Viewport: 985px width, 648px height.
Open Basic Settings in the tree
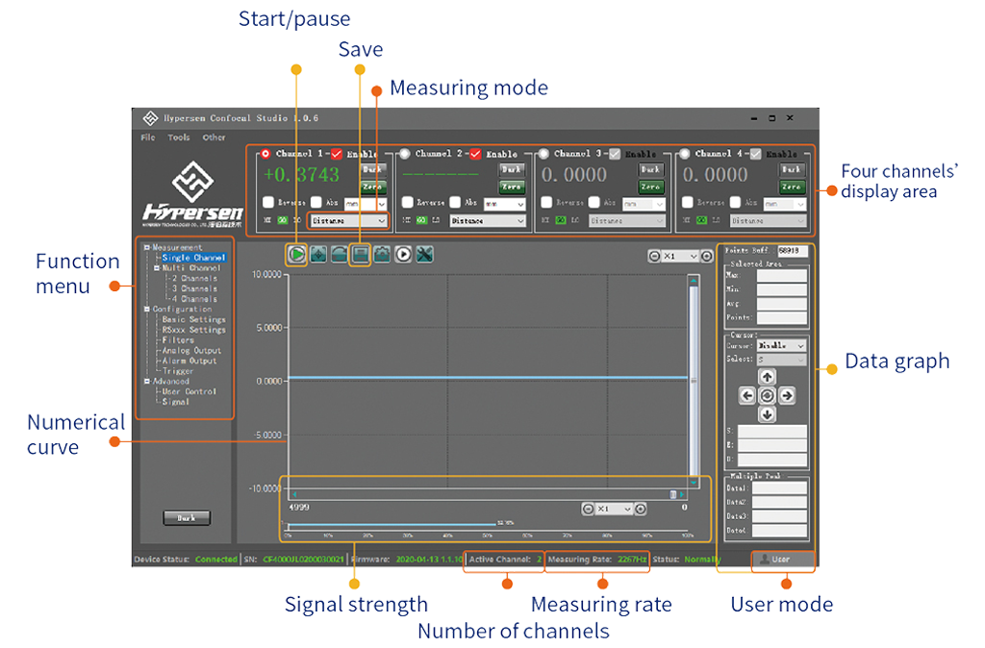click(193, 319)
